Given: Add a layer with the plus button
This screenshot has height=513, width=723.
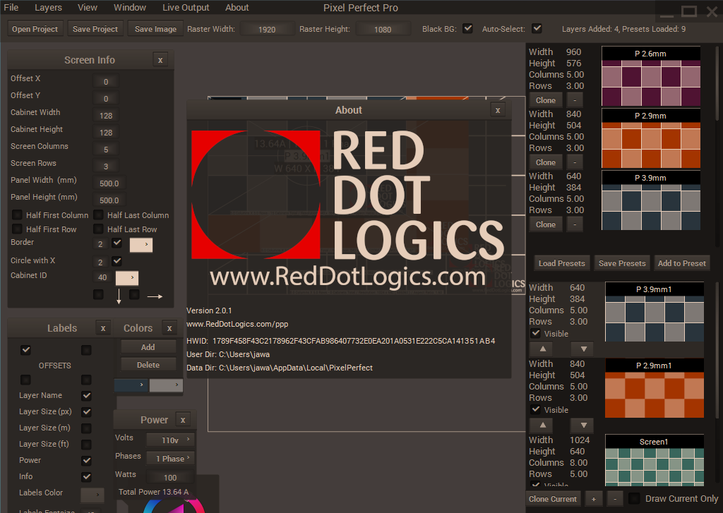Looking at the screenshot, I should (x=593, y=499).
